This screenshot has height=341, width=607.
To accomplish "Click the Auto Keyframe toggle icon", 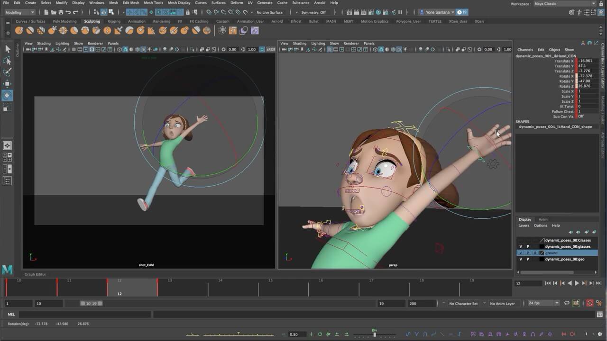I will coord(590,303).
